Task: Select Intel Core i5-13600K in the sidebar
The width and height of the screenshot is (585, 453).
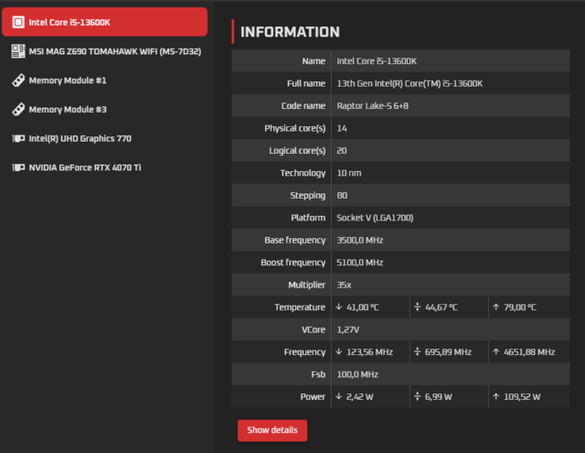Action: click(69, 22)
